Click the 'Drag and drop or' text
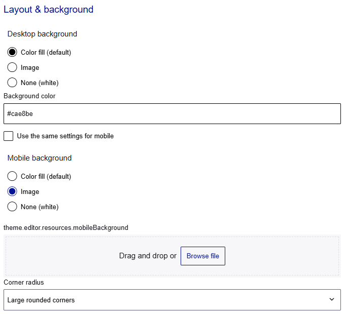Image resolution: width=345 pixels, height=314 pixels. coord(148,256)
